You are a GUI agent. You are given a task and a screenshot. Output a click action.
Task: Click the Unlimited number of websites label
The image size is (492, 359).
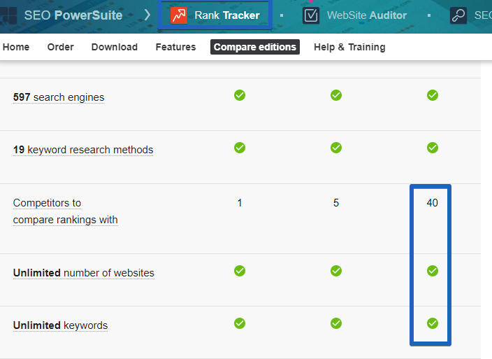(84, 273)
